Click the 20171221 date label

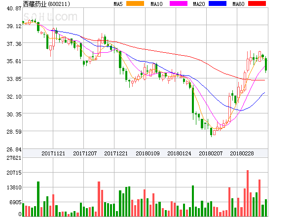pos(116,153)
